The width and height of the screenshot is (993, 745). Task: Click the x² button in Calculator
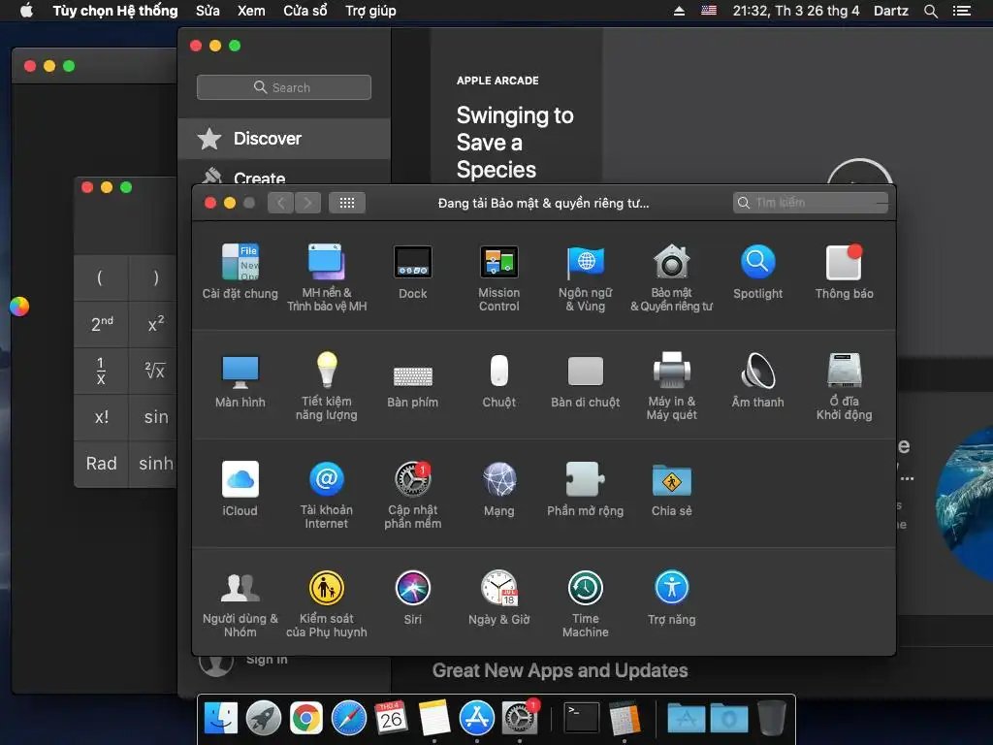[x=153, y=324]
